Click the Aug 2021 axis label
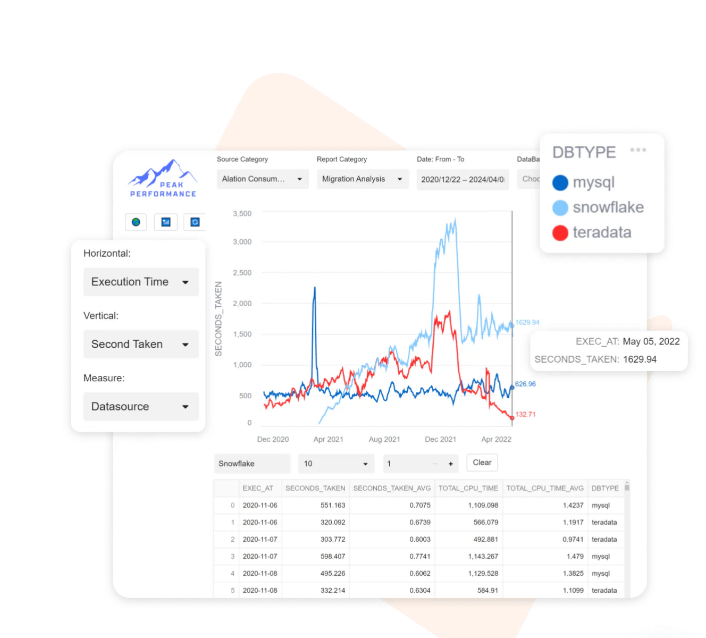Viewport: 706px width, 638px height. tap(384, 439)
